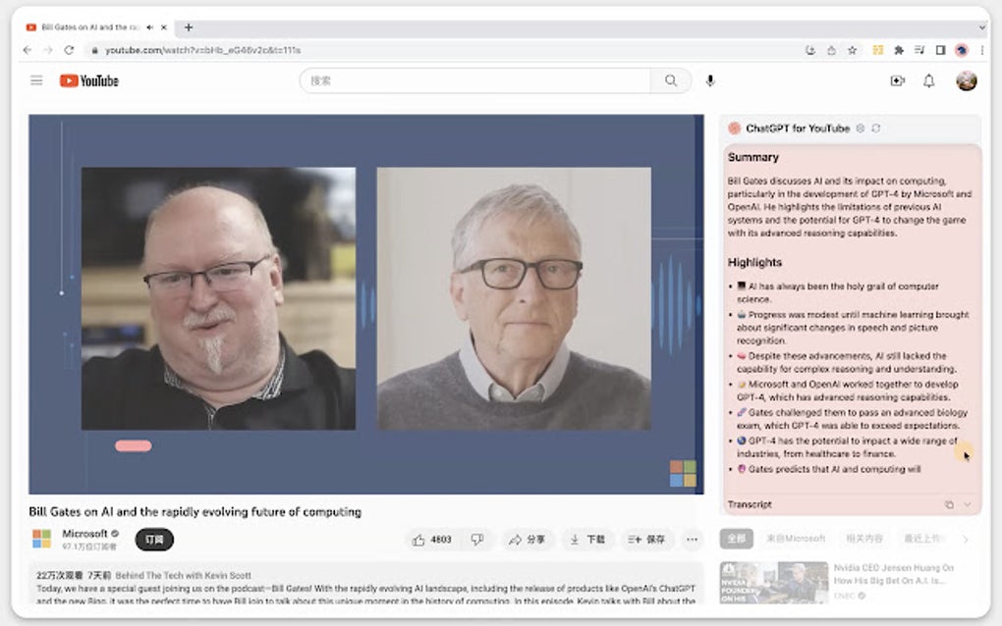
Task: Expand the Transcript section chevron
Action: [x=968, y=504]
